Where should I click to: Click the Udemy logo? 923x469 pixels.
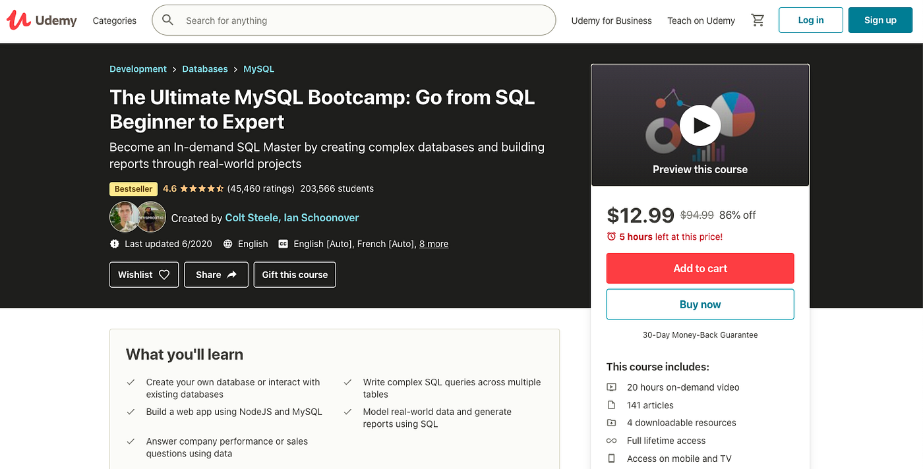coord(42,20)
